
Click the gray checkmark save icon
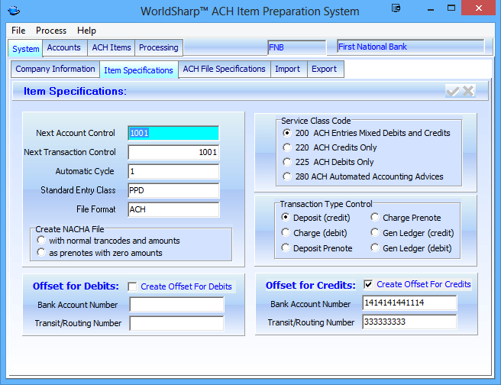(452, 91)
